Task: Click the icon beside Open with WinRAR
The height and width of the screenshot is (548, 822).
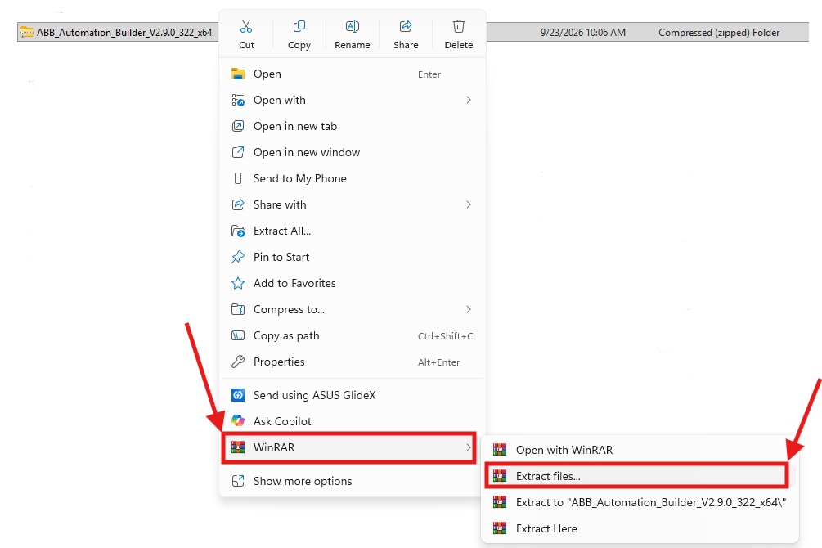Action: pyautogui.click(x=500, y=450)
